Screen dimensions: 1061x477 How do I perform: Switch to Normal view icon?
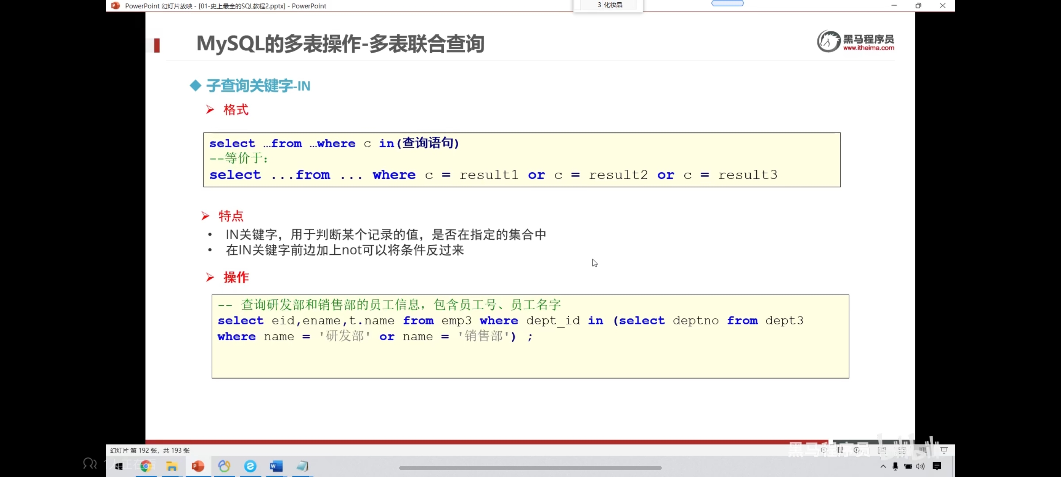pos(882,450)
